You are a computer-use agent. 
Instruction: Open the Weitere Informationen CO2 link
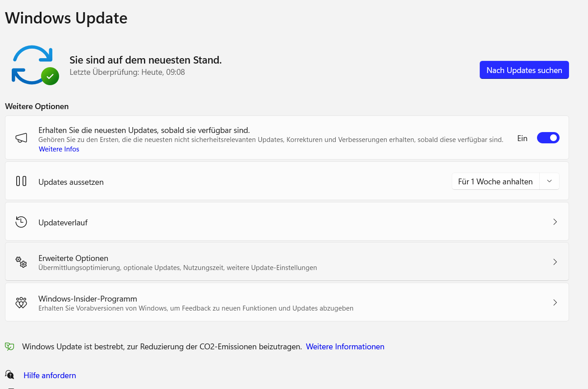345,347
